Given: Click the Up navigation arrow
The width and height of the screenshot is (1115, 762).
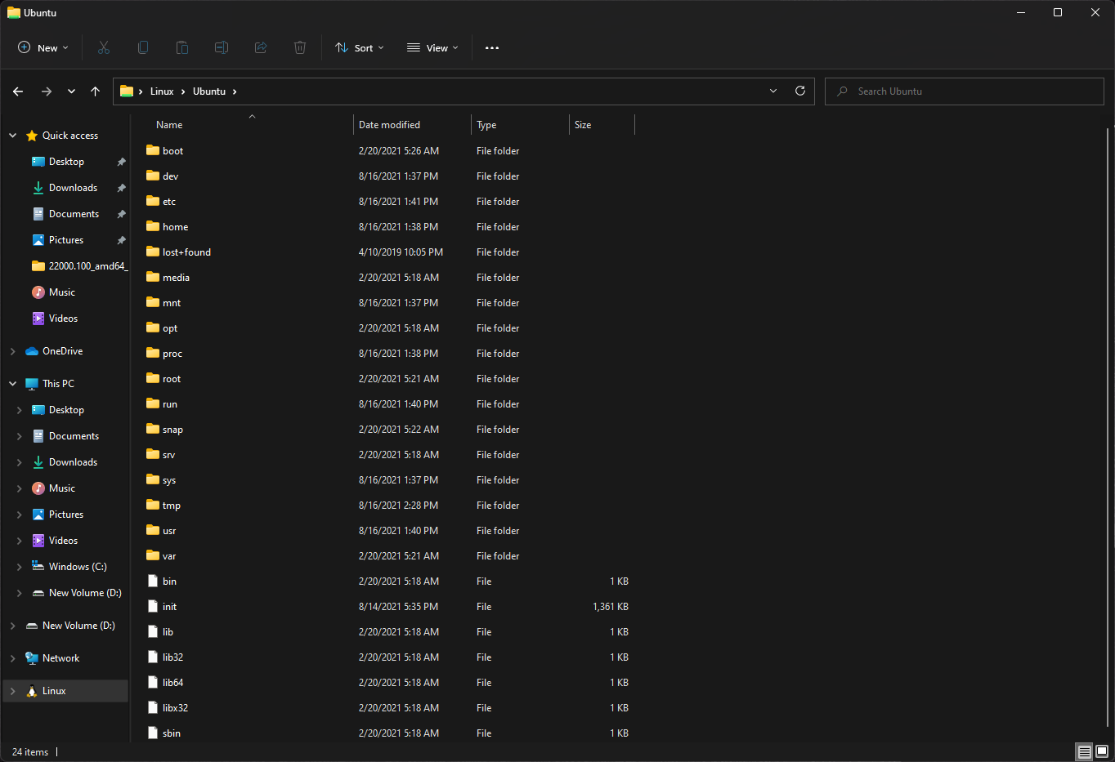Looking at the screenshot, I should (95, 91).
